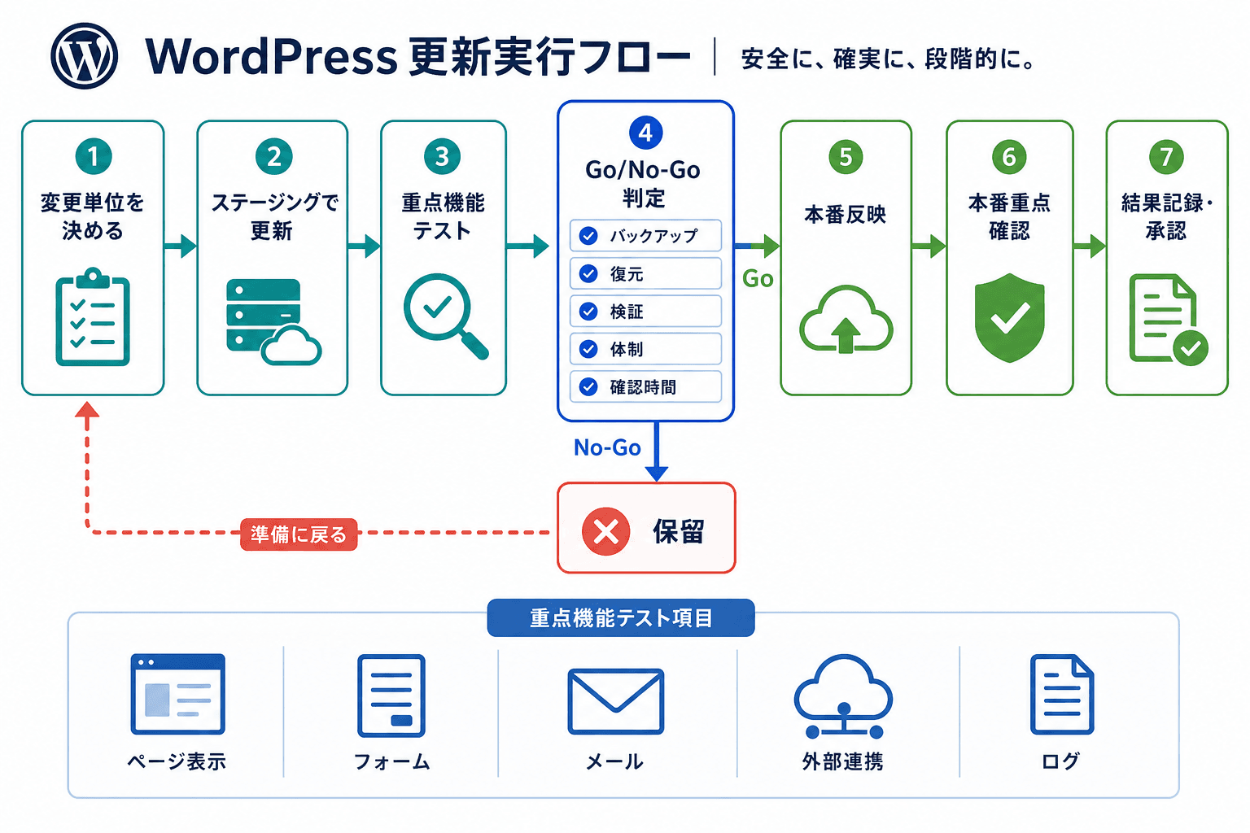Image resolution: width=1250 pixels, height=833 pixels.
Task: Click the cloud upload icon under 本番反映
Action: click(x=846, y=318)
